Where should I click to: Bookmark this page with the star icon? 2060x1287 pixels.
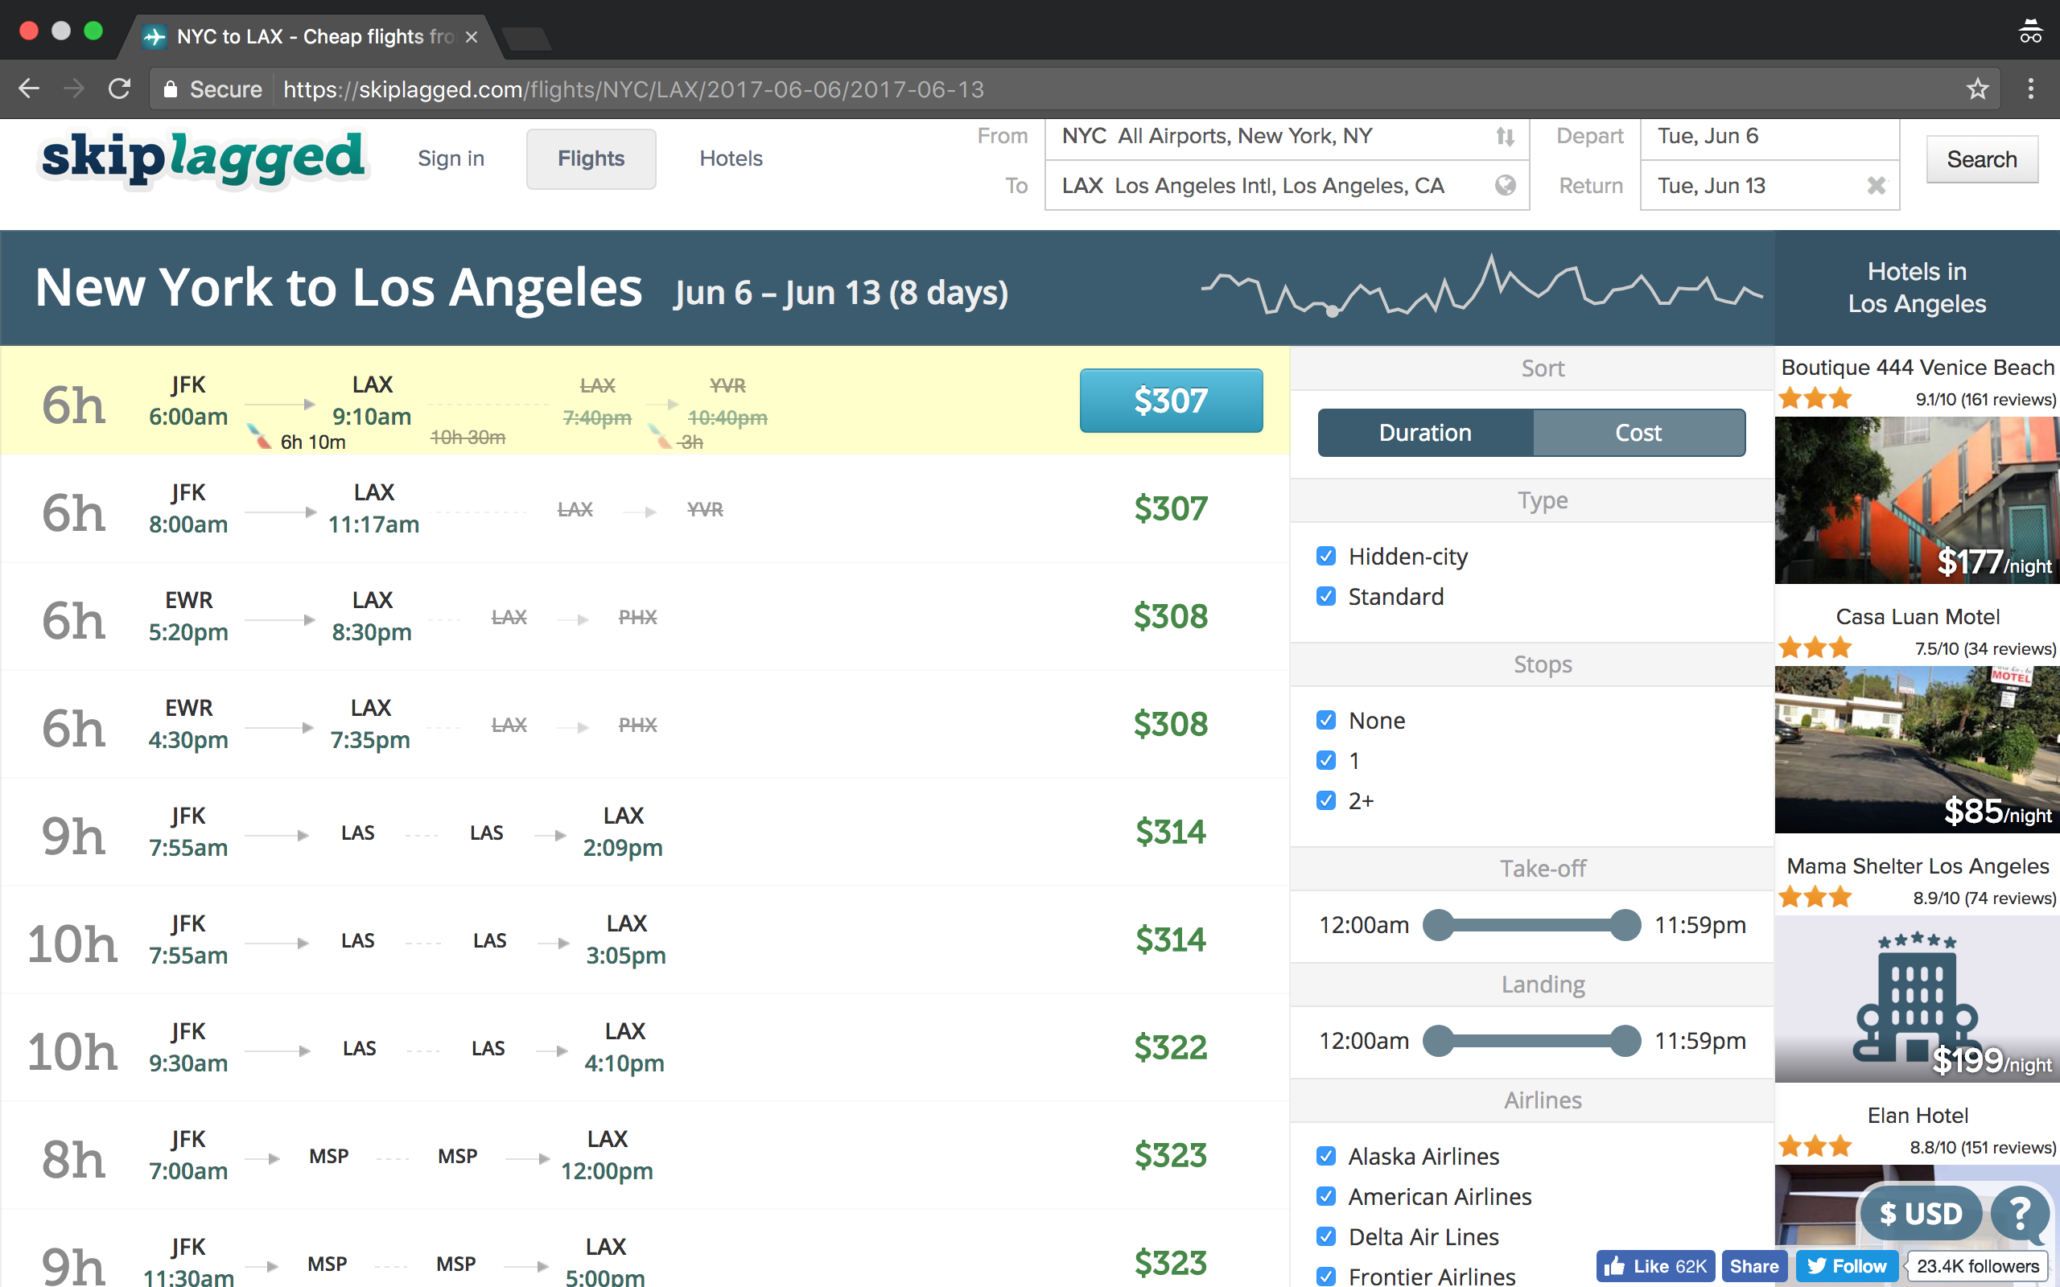(x=1977, y=88)
